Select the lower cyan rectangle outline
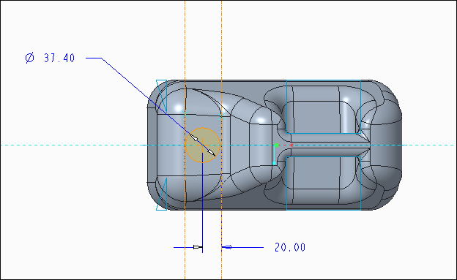457x280 pixels. point(324,183)
